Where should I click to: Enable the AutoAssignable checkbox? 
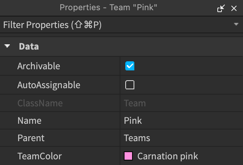(130, 85)
